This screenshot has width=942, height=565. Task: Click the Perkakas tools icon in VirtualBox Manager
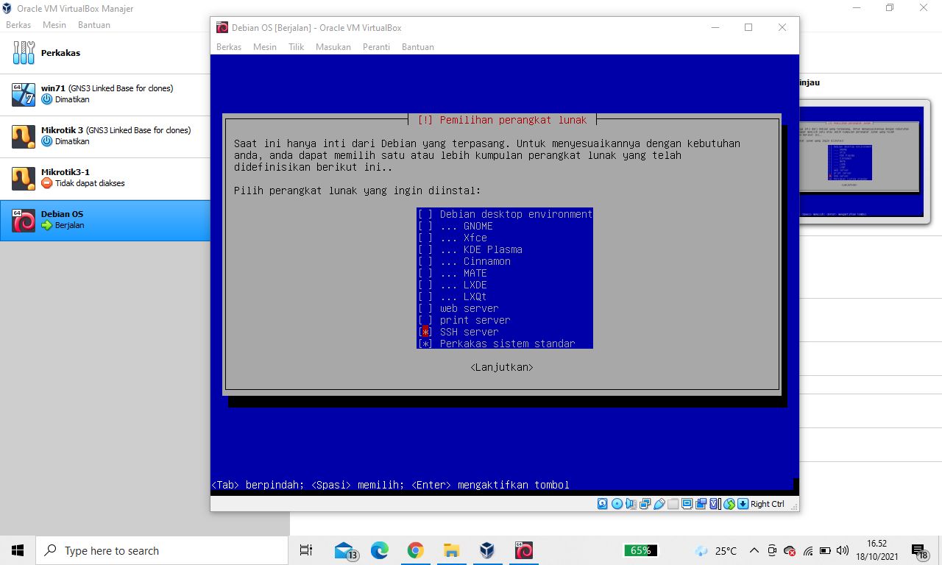point(24,53)
